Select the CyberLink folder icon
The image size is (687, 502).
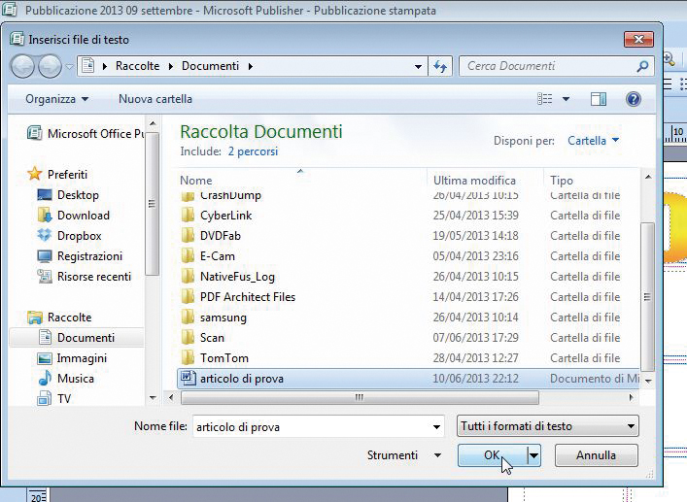coord(188,216)
